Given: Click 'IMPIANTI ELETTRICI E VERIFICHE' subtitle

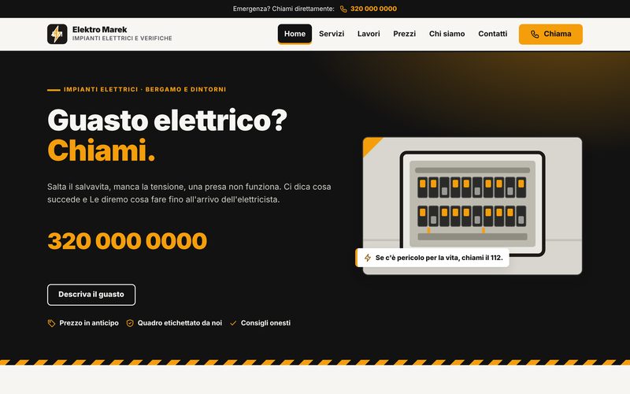Looking at the screenshot, I should click(122, 38).
